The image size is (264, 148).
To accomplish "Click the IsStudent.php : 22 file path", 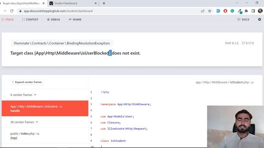I will (224, 82).
